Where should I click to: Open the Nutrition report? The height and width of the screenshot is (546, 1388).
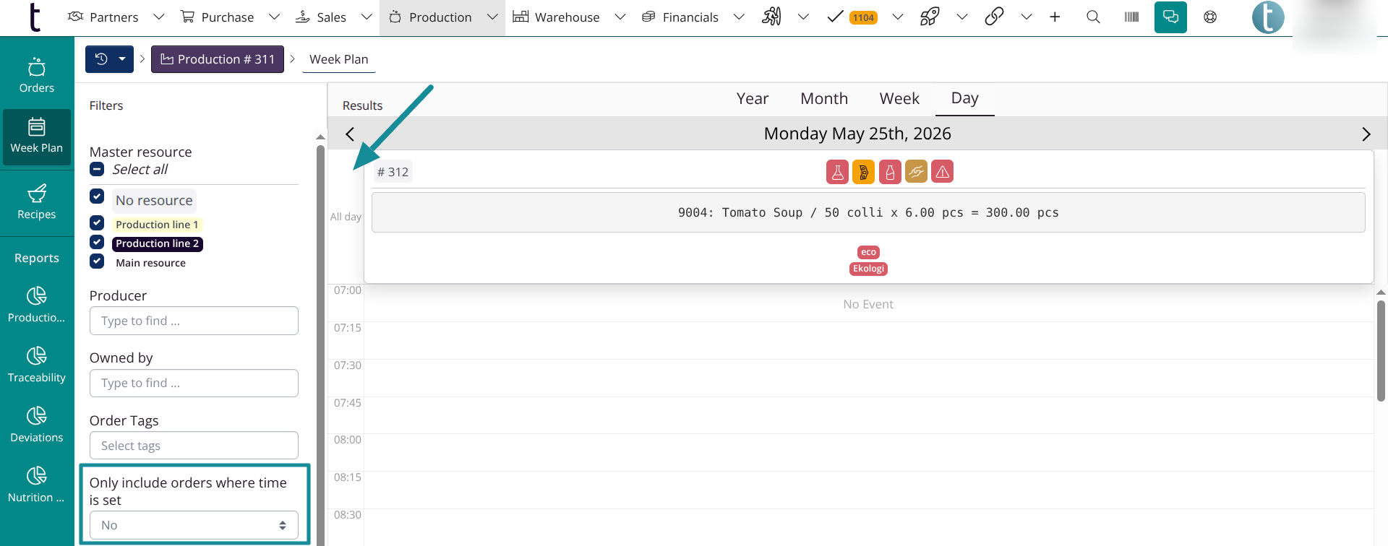[x=37, y=485]
